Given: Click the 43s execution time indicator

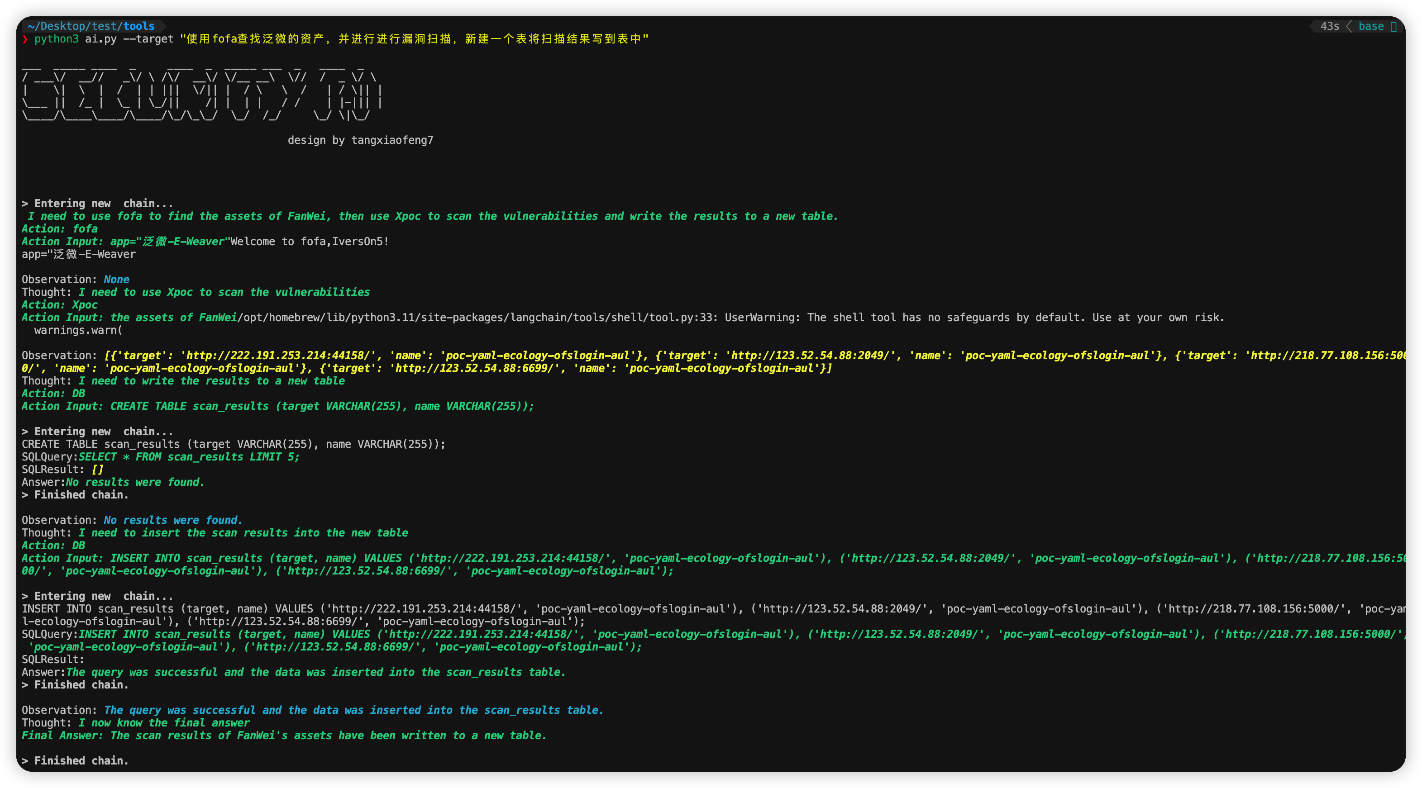Looking at the screenshot, I should [x=1329, y=27].
